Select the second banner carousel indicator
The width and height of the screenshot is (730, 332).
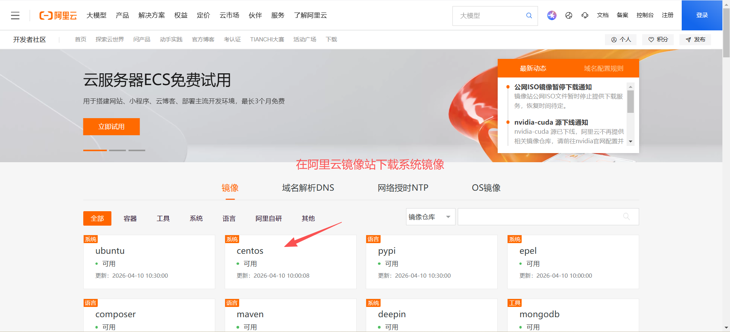(117, 150)
